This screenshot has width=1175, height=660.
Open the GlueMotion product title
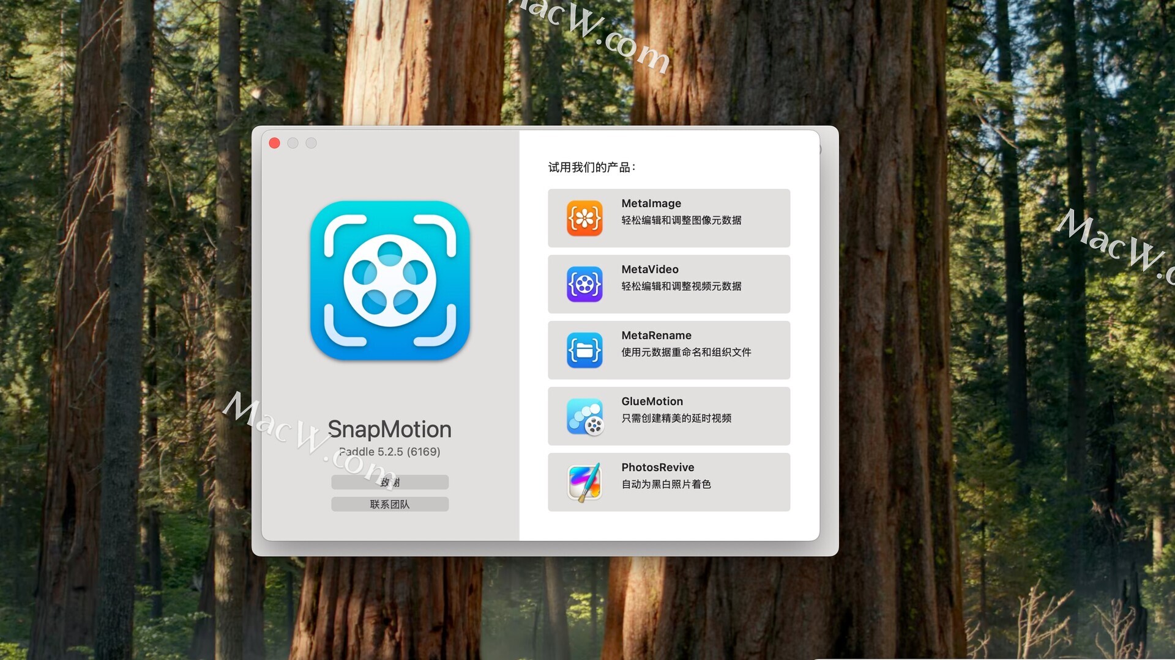click(652, 402)
